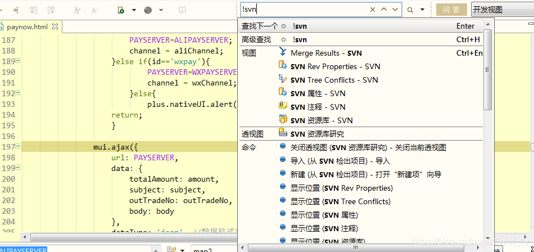The width and height of the screenshot is (534, 252).
Task: Run the page in browser (play icon)
Action: (x=121, y=10)
